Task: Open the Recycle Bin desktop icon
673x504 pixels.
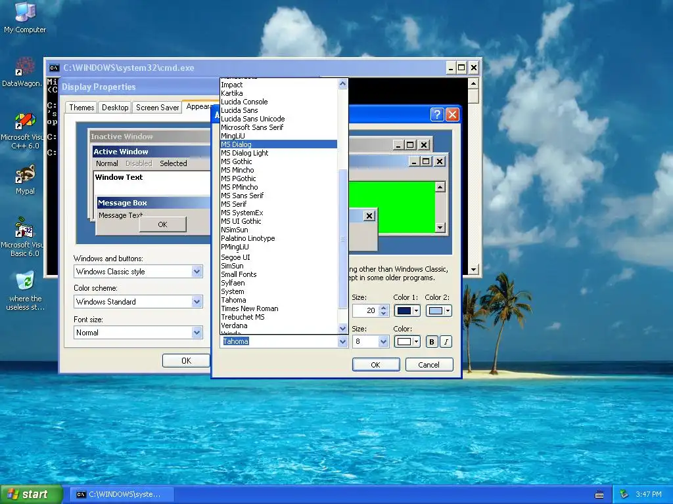Action: tap(25, 289)
